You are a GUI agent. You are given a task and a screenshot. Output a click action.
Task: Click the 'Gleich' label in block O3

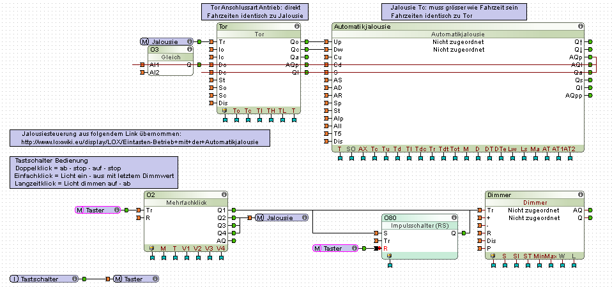[x=171, y=57]
